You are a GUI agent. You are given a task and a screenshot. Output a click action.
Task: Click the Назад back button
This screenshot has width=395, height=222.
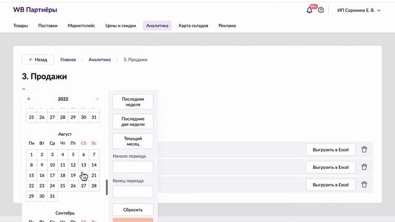tap(38, 60)
